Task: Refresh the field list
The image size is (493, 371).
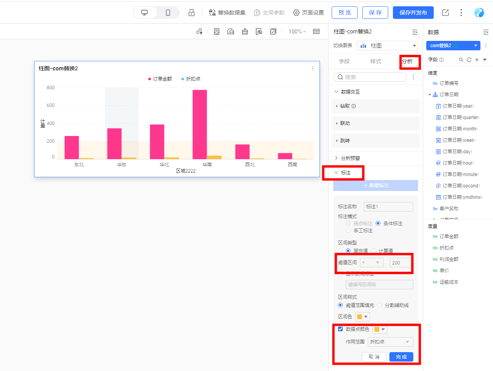Action: pos(469,60)
